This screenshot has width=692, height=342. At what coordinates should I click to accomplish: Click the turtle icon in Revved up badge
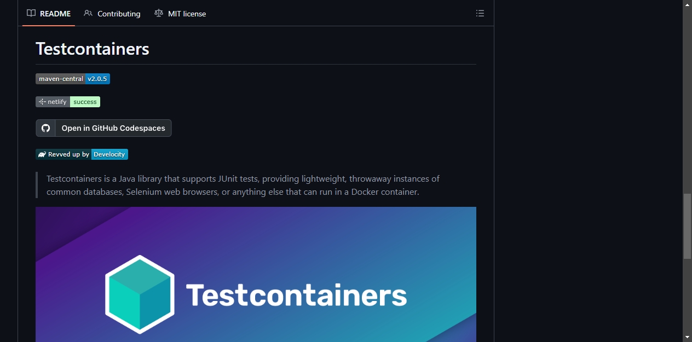[x=42, y=154]
